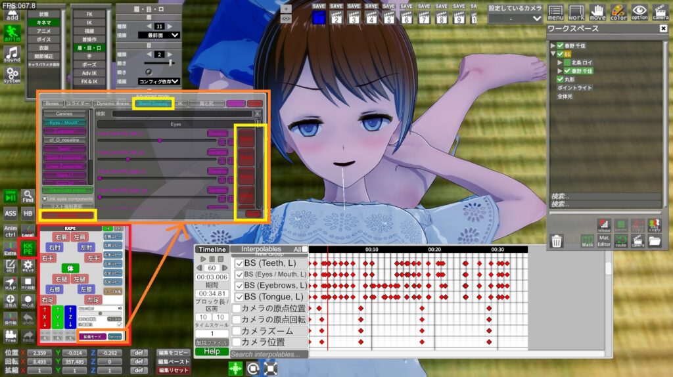Open the コンフィグ依存 dropdown
The height and width of the screenshot is (377, 673).
[x=158, y=81]
